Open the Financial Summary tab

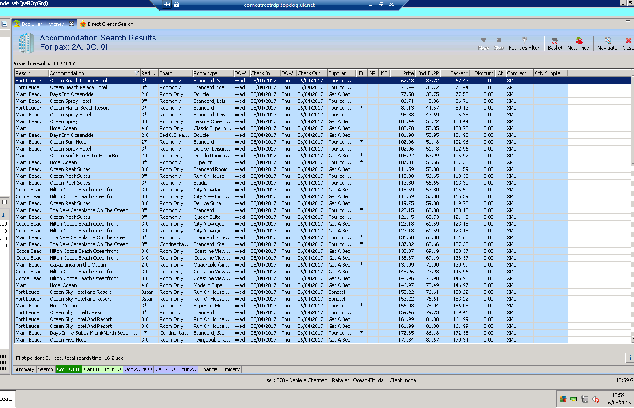(x=220, y=369)
